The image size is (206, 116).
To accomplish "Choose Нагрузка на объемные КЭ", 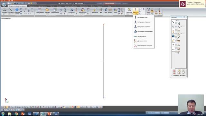I will (144, 32).
